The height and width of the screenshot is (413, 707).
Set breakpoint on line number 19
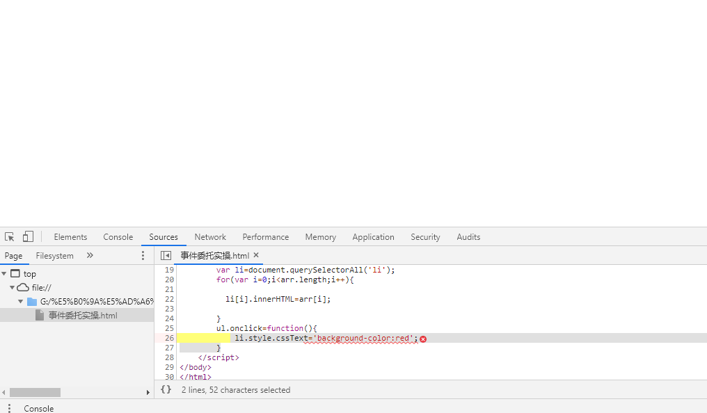pos(169,270)
